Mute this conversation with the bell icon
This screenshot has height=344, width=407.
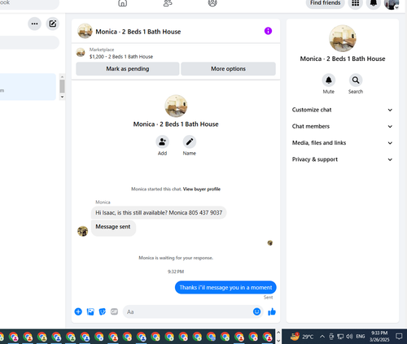pos(329,81)
